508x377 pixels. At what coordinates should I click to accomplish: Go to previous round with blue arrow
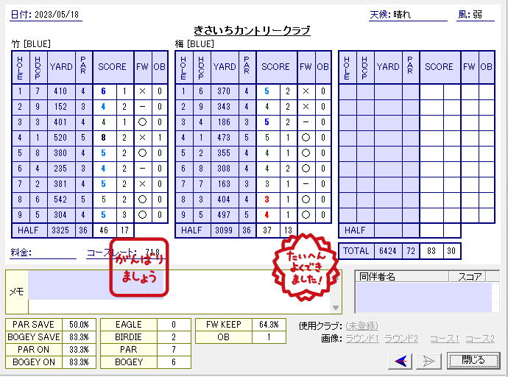pyautogui.click(x=400, y=361)
